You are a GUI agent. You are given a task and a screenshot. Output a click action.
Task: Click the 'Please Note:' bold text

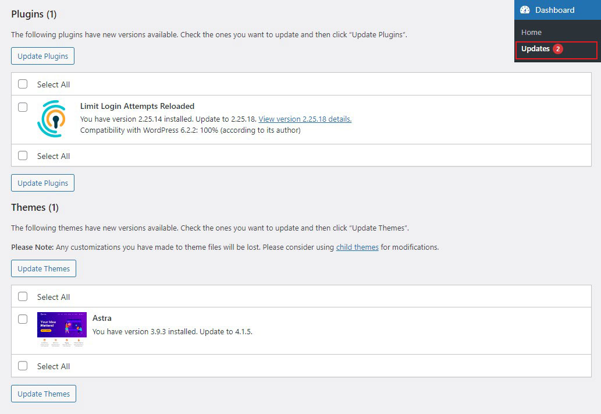(32, 247)
